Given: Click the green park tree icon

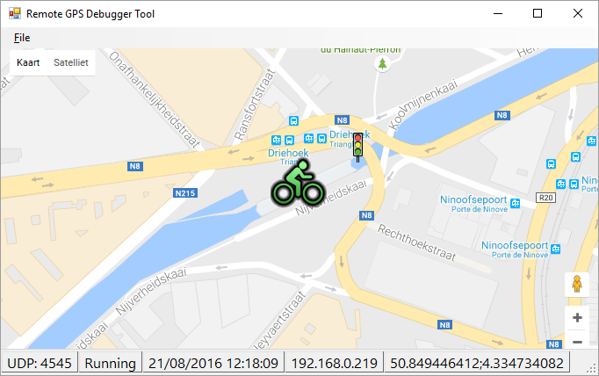Looking at the screenshot, I should tap(382, 63).
